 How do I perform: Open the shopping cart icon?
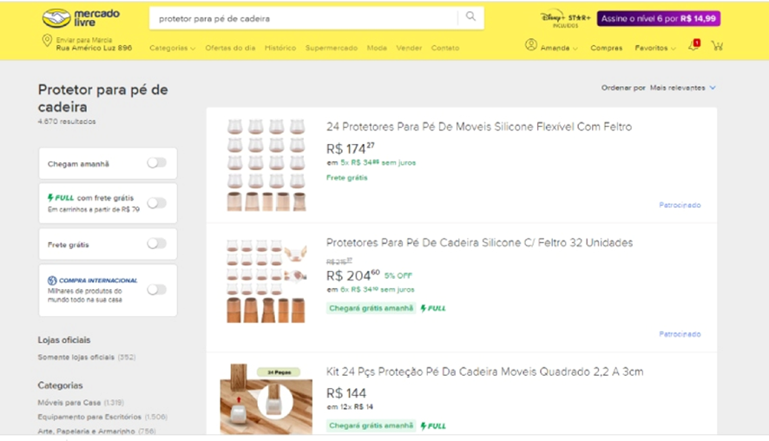(717, 47)
